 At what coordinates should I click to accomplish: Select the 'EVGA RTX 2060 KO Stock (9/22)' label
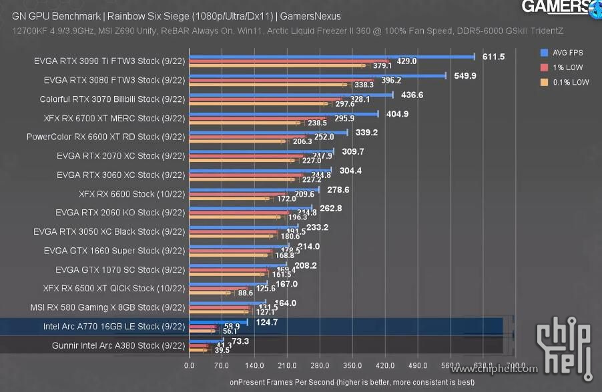pyautogui.click(x=120, y=213)
